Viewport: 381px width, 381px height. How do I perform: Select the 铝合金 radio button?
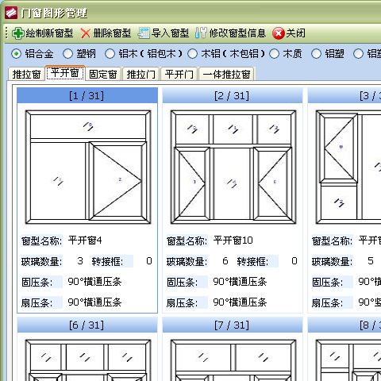16,54
